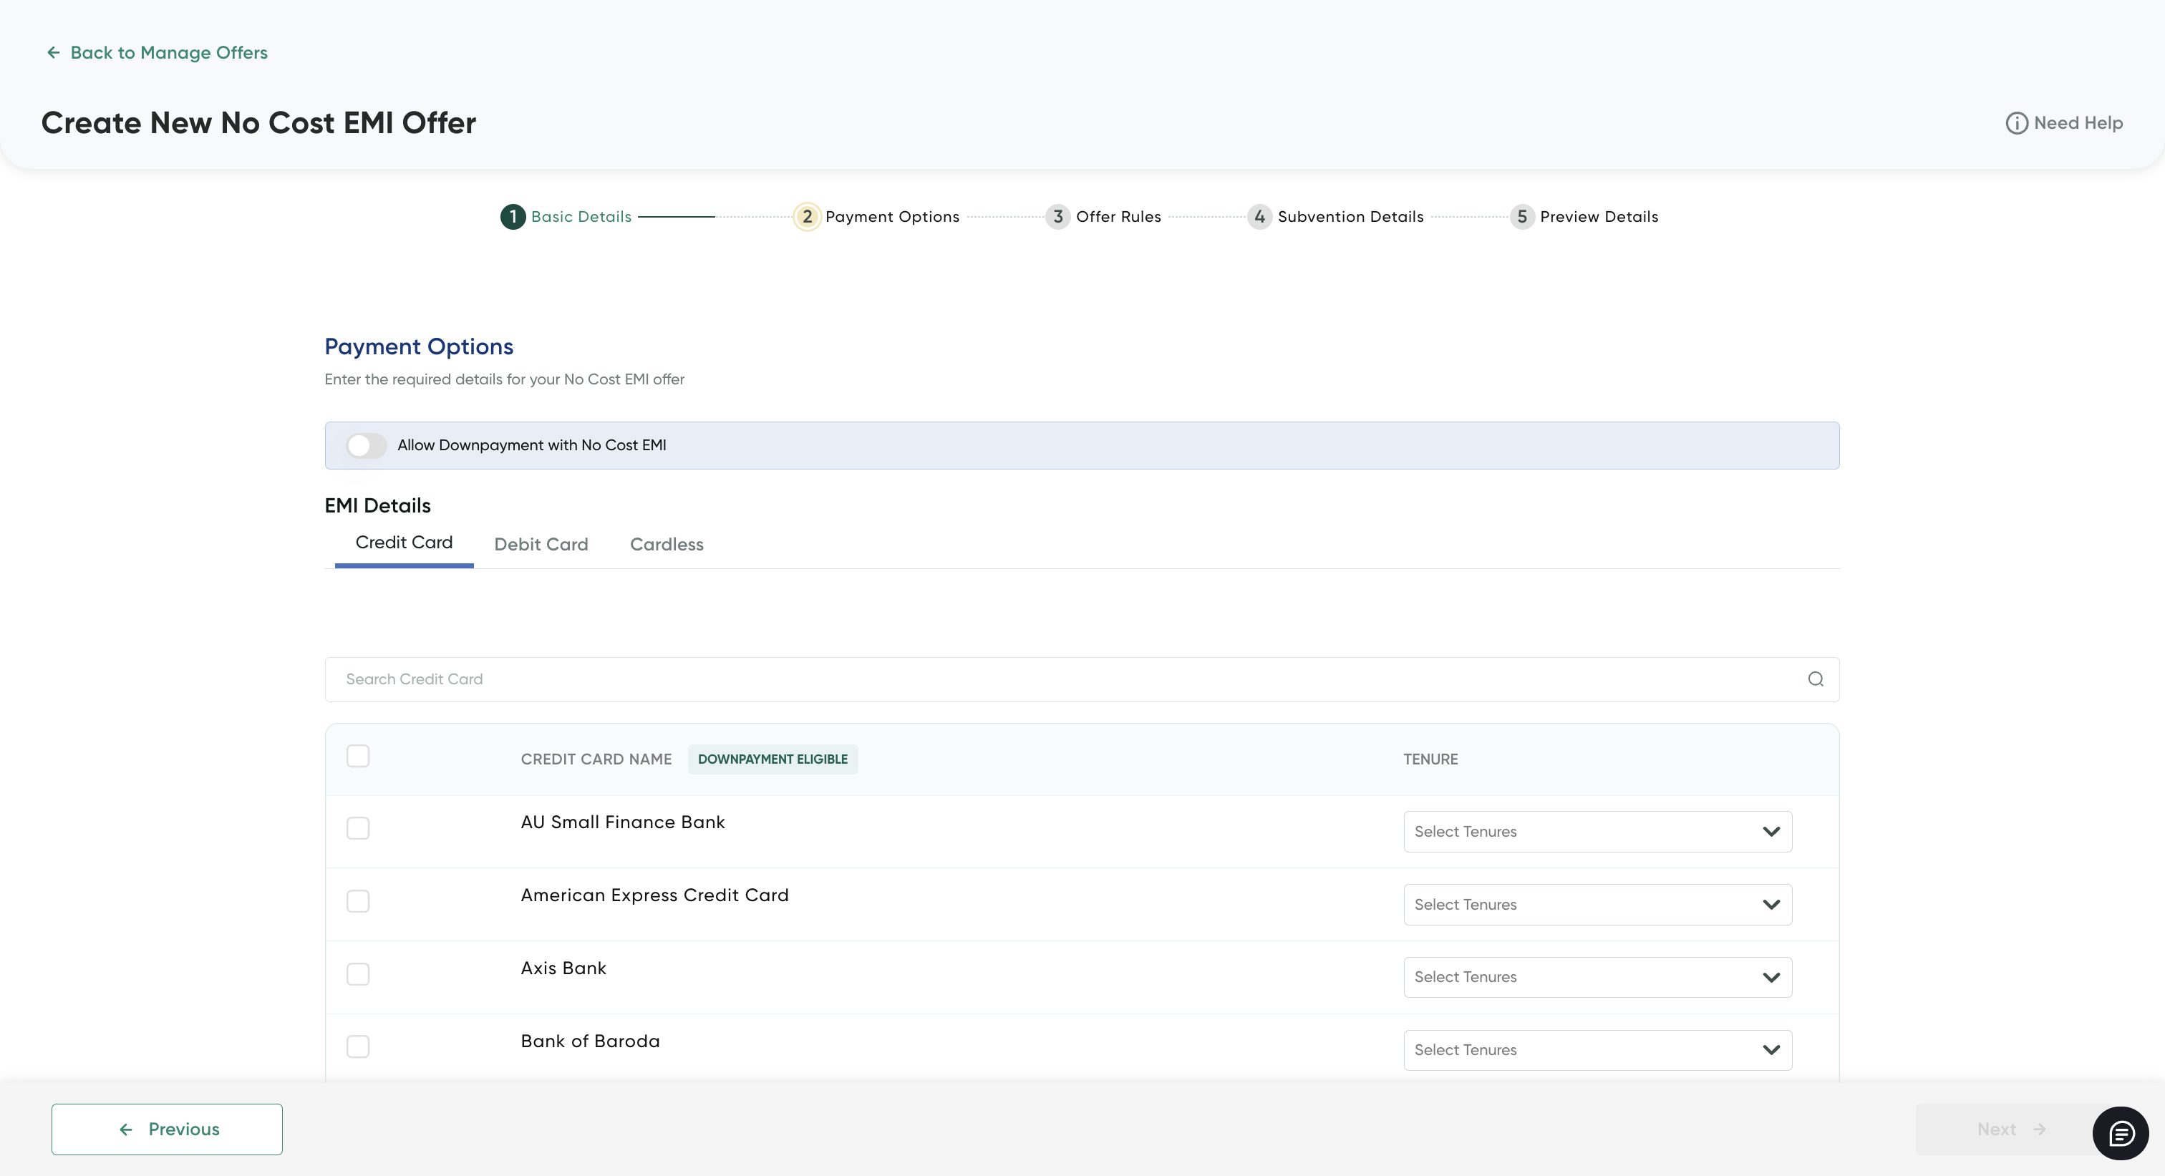
Task: Click the Search Credit Card field
Action: pos(1082,679)
